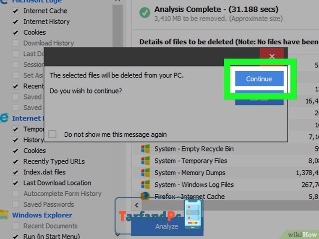The image size is (319, 239).
Task: Click the Windows icon of Memory Dumps row
Action: click(x=146, y=173)
